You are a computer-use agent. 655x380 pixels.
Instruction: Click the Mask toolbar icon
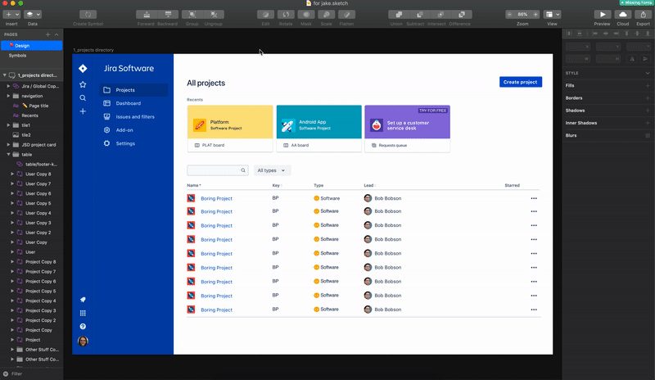(x=306, y=14)
